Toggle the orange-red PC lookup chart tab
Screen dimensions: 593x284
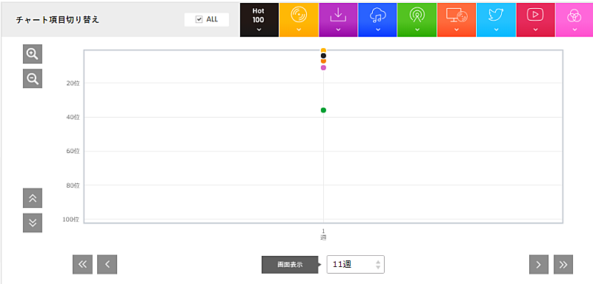[457, 20]
